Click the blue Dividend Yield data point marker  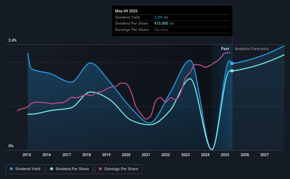click(x=232, y=63)
